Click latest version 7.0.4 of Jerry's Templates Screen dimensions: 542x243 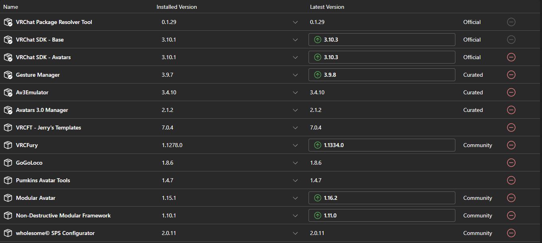click(316, 127)
